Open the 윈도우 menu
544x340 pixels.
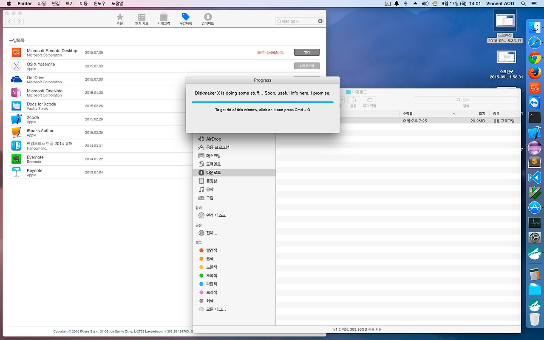(x=99, y=4)
